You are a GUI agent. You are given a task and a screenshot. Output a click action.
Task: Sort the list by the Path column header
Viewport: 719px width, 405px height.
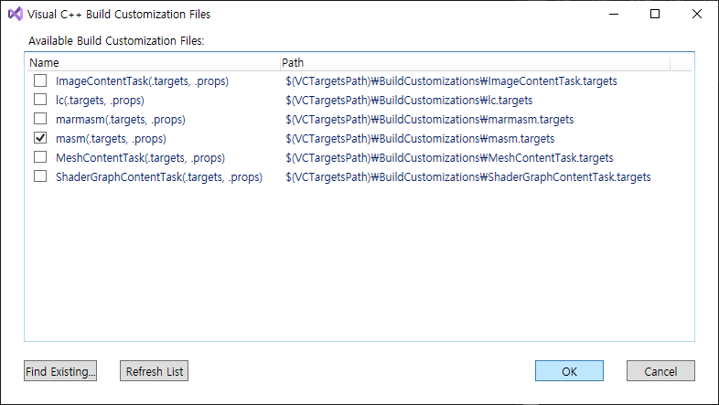pyautogui.click(x=475, y=63)
